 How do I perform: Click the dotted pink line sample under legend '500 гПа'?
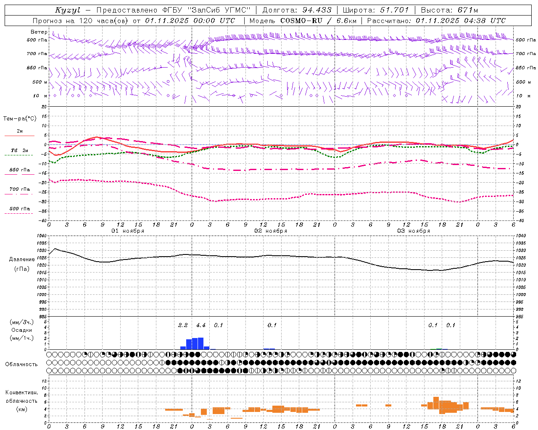(18, 214)
